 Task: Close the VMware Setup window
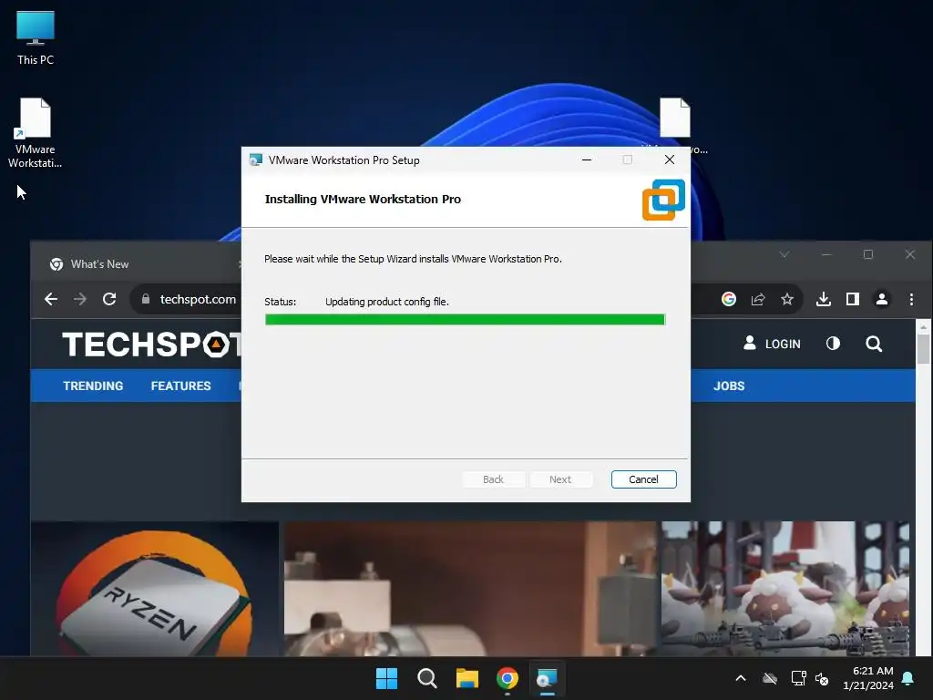[670, 160]
